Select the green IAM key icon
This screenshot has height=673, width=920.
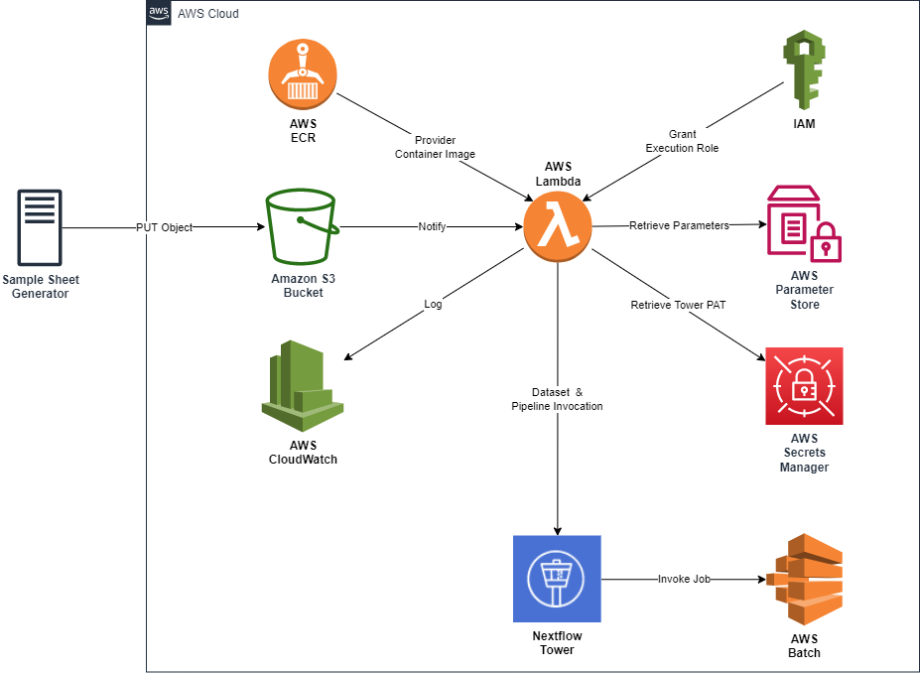(804, 69)
